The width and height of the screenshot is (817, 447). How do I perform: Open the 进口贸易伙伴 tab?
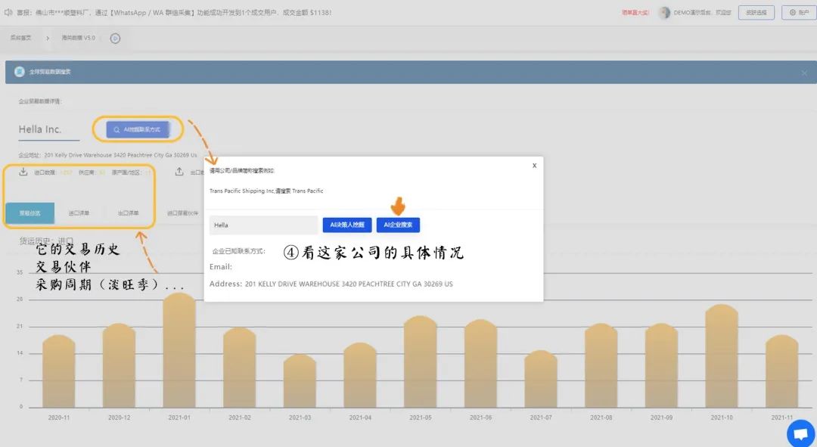(x=182, y=213)
